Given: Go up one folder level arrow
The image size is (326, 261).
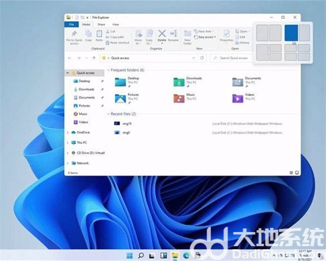Looking at the screenshot, I should pos(94,58).
